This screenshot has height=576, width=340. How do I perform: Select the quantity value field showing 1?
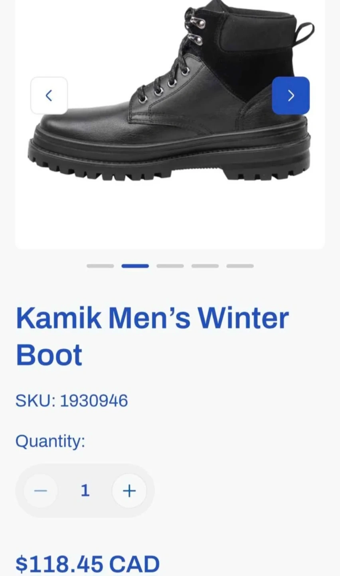click(85, 490)
